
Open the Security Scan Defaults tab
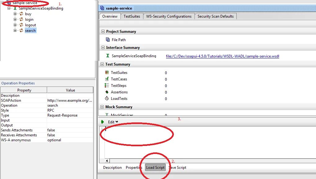(216, 16)
